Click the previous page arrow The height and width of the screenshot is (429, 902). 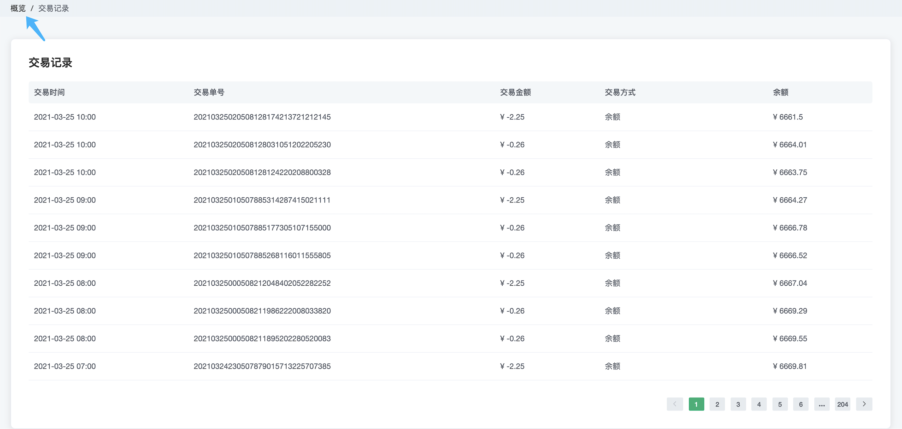click(x=675, y=404)
